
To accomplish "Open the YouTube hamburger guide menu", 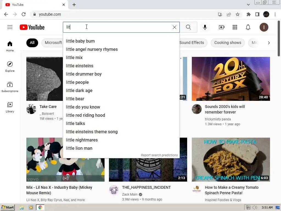I will [10, 27].
